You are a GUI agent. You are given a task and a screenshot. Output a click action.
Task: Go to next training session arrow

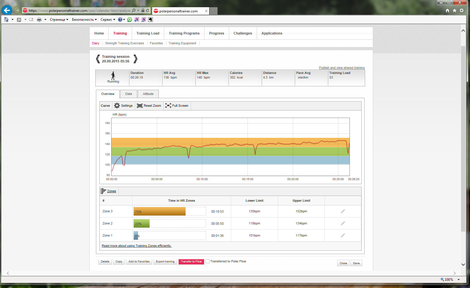pyautogui.click(x=135, y=59)
